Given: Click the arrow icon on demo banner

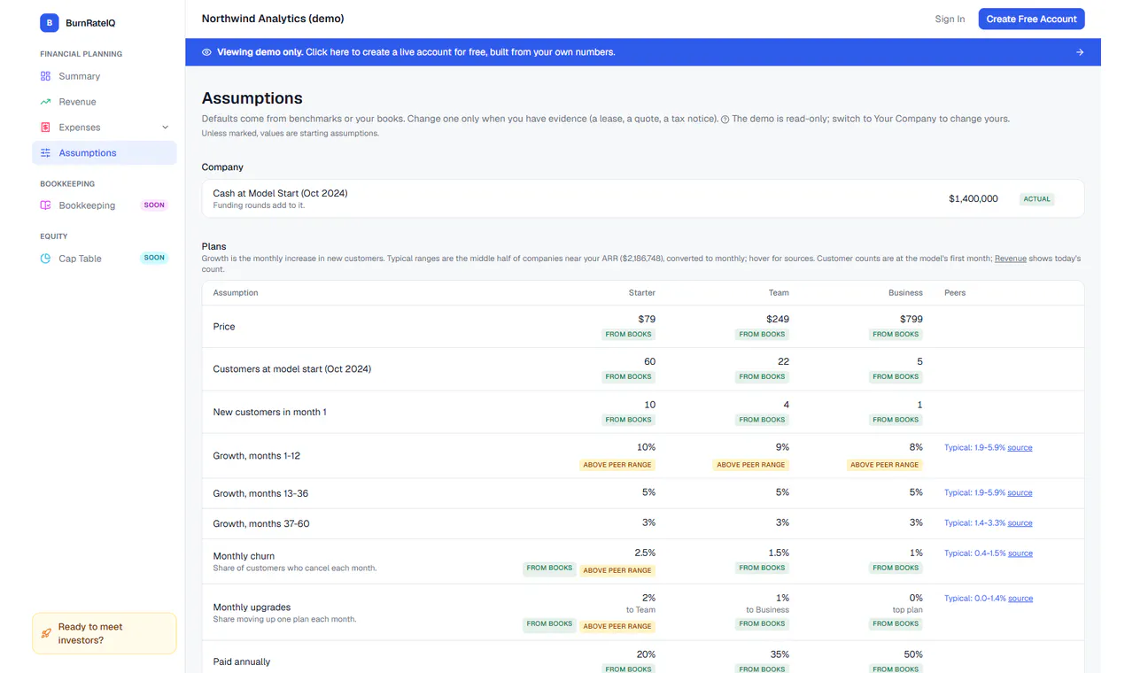Looking at the screenshot, I should coord(1080,52).
